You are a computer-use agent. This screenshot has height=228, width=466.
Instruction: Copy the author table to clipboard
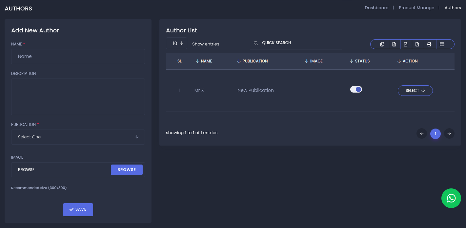382,44
